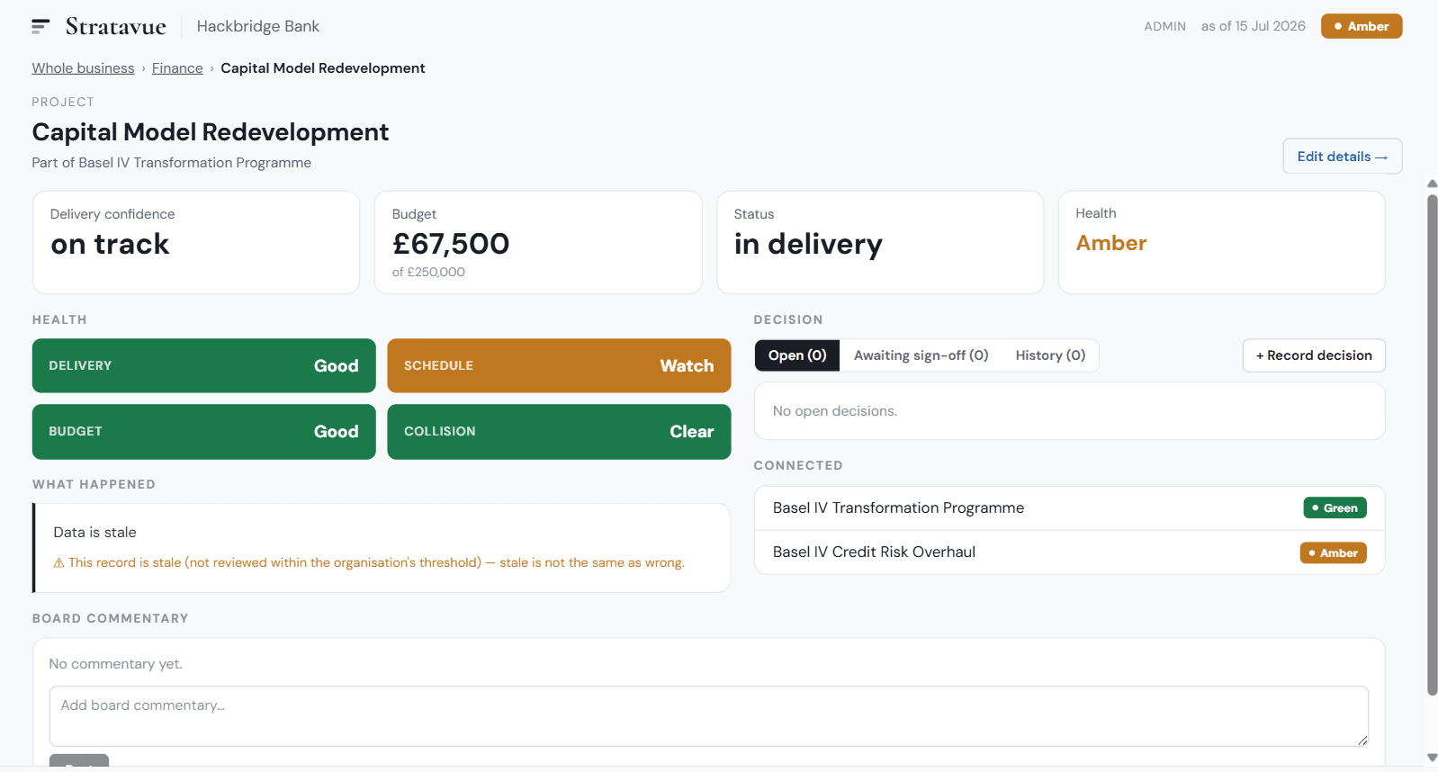Click the scrollbar up arrow
Screen dimensions: 1438x772
1433,184
